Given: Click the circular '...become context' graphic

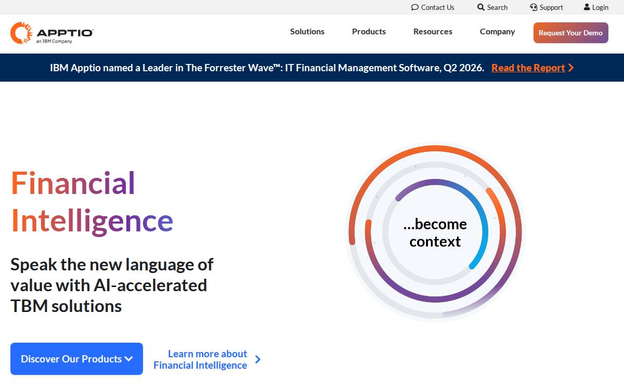Looking at the screenshot, I should coord(435,232).
